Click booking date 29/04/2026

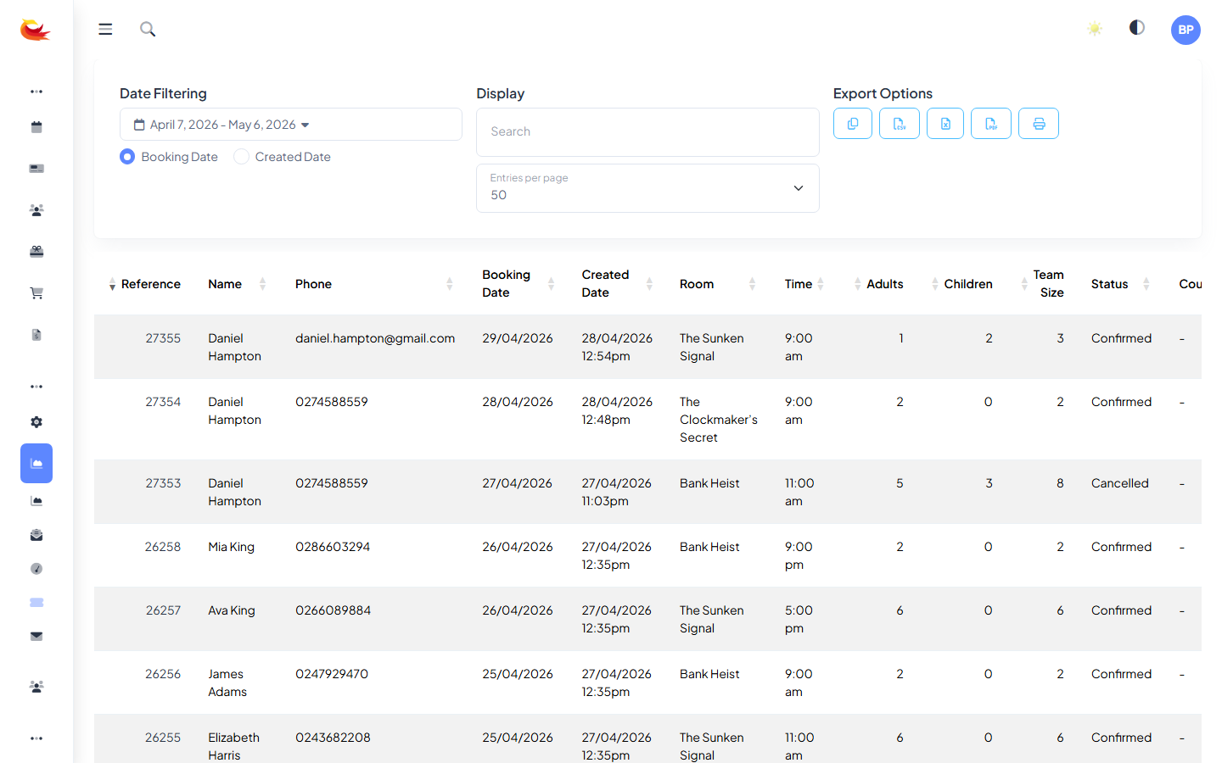[x=518, y=338]
